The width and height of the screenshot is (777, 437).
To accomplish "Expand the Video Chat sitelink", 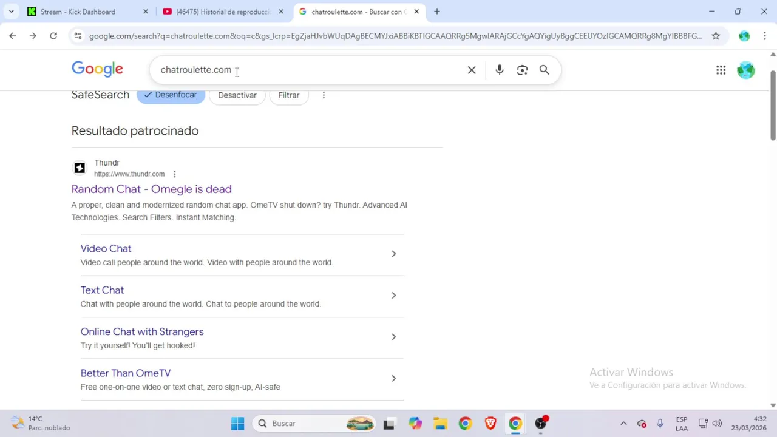I will 393,254.
